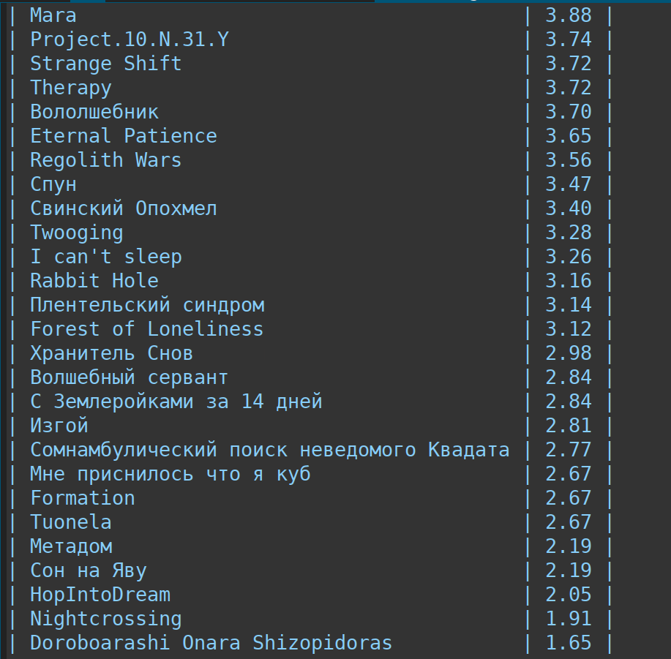671x659 pixels.
Task: Click the 'Спун' entry
Action: (x=53, y=185)
